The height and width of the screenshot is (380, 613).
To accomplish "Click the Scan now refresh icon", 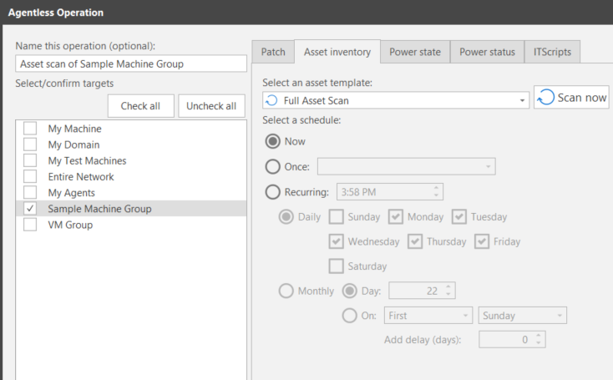I will tap(545, 97).
